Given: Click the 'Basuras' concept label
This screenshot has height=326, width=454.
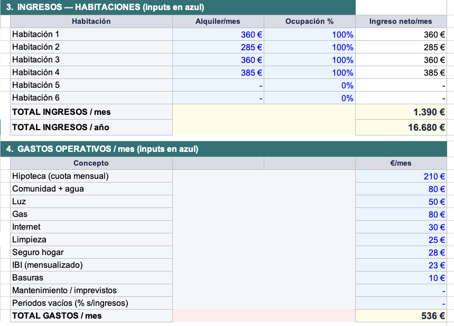Looking at the screenshot, I should [28, 278].
